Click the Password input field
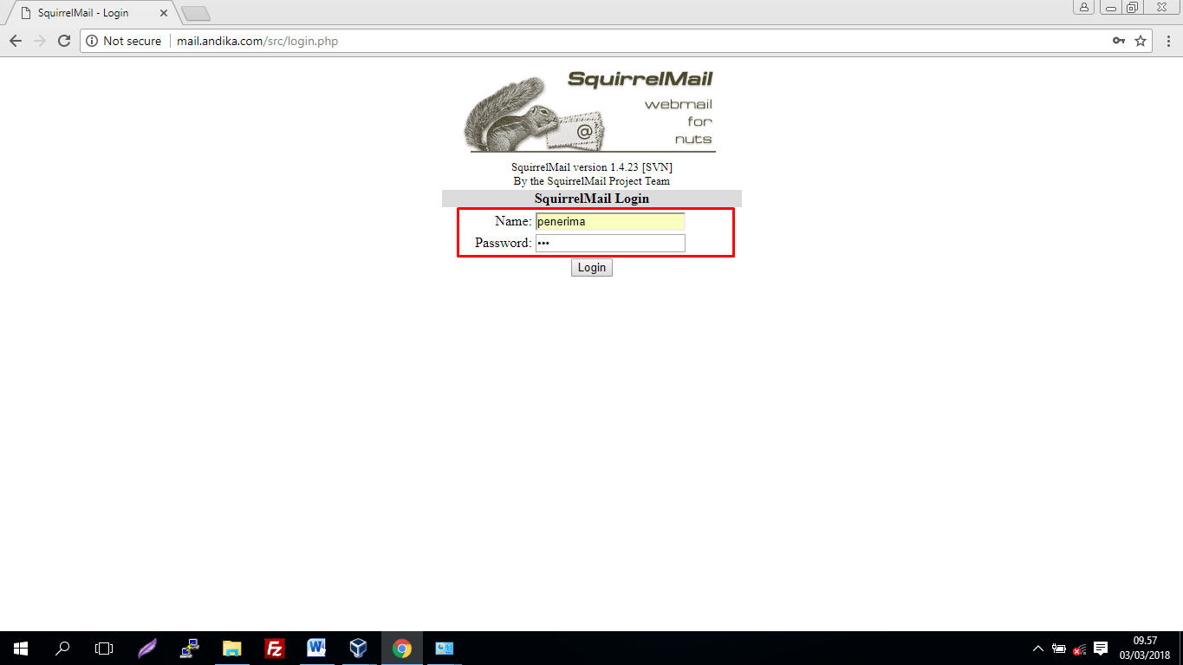Viewport: 1183px width, 665px height. tap(610, 244)
